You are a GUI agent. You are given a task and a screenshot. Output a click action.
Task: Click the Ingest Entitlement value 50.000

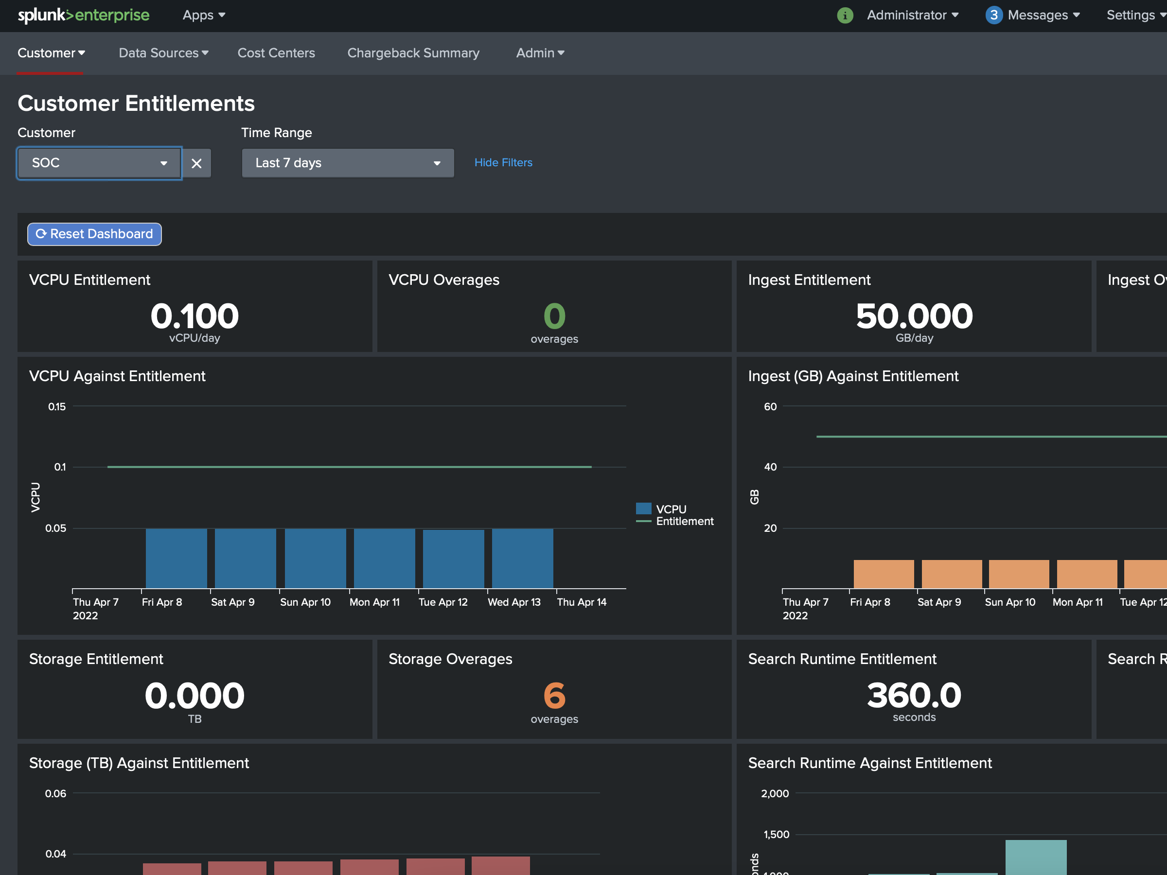(x=914, y=316)
